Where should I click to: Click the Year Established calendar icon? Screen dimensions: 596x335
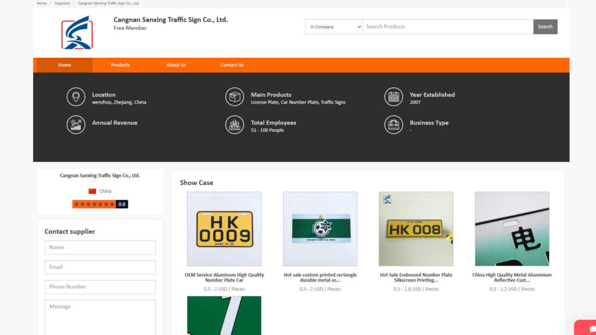[393, 97]
